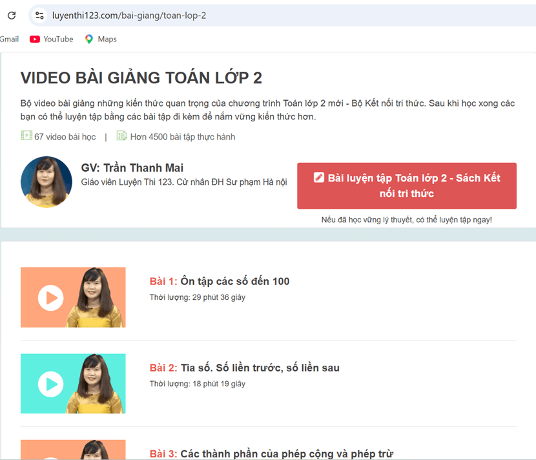Click red Bài luyện tập Toán lớp 2 button
This screenshot has width=536, height=460.
tap(407, 185)
